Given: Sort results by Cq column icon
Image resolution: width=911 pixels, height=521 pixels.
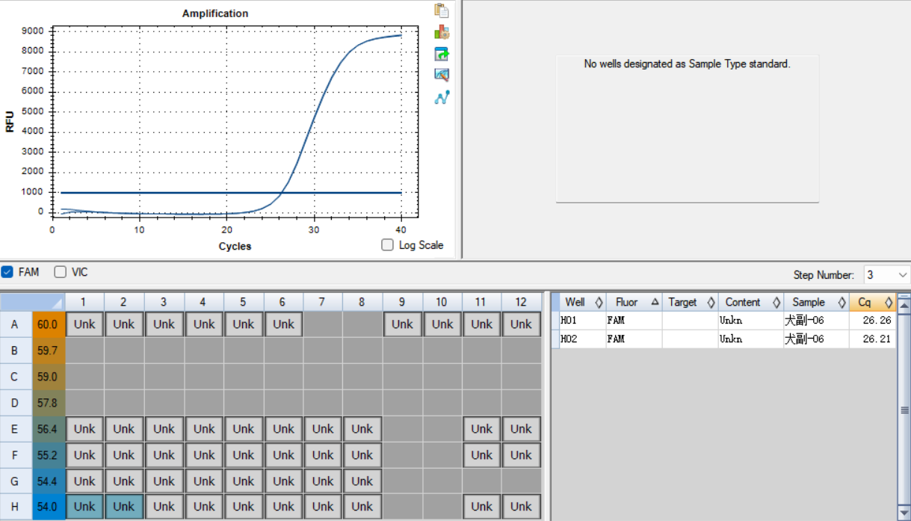Looking at the screenshot, I should [889, 303].
